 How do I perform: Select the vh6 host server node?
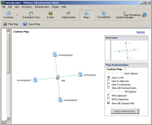coord(58,77)
